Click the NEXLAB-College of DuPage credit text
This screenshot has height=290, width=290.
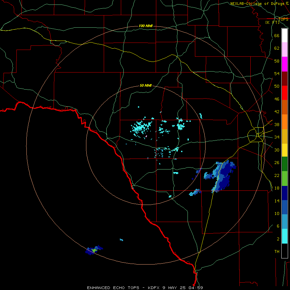pos(259,4)
